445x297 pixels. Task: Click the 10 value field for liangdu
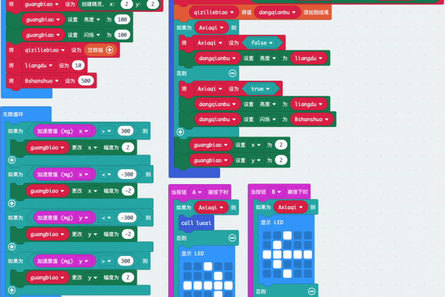78,65
